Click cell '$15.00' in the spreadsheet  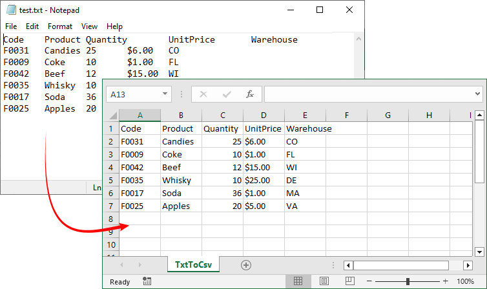[x=264, y=167]
